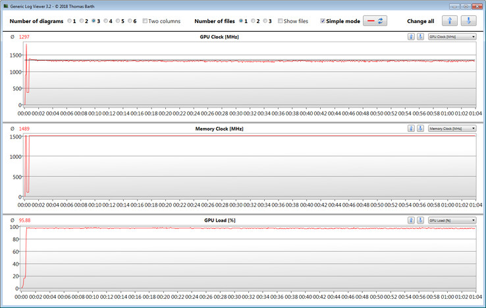Click the Generic Log Viewer title icon

pyautogui.click(x=5, y=6)
